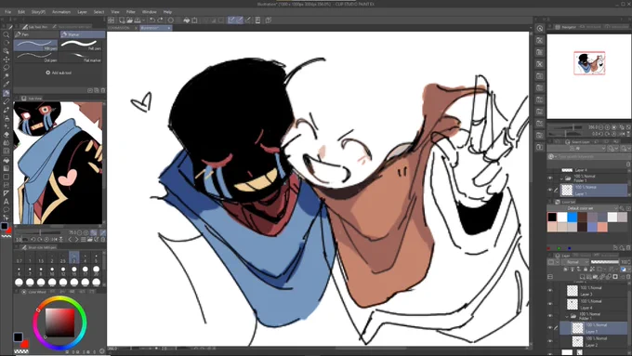
Task: Select the Eyedropper tool
Action: point(7,85)
